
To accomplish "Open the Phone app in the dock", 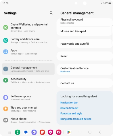I will tap(18, 132).
